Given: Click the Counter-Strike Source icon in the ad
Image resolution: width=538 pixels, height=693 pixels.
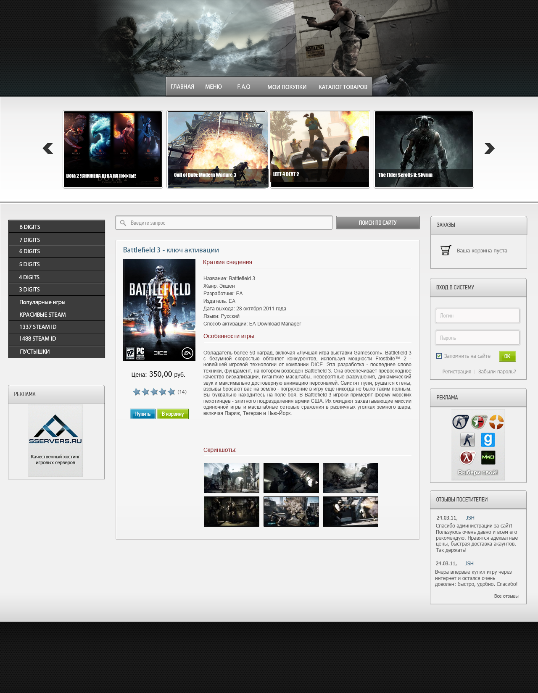Looking at the screenshot, I should coord(460,422).
